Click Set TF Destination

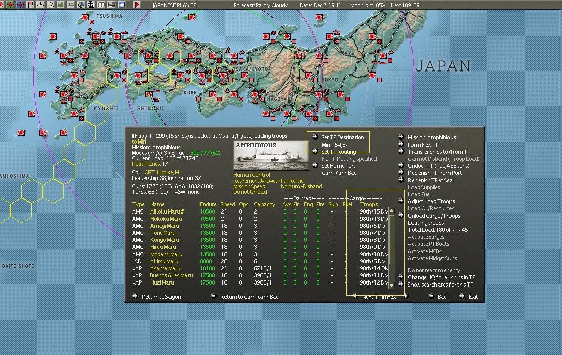coord(342,137)
